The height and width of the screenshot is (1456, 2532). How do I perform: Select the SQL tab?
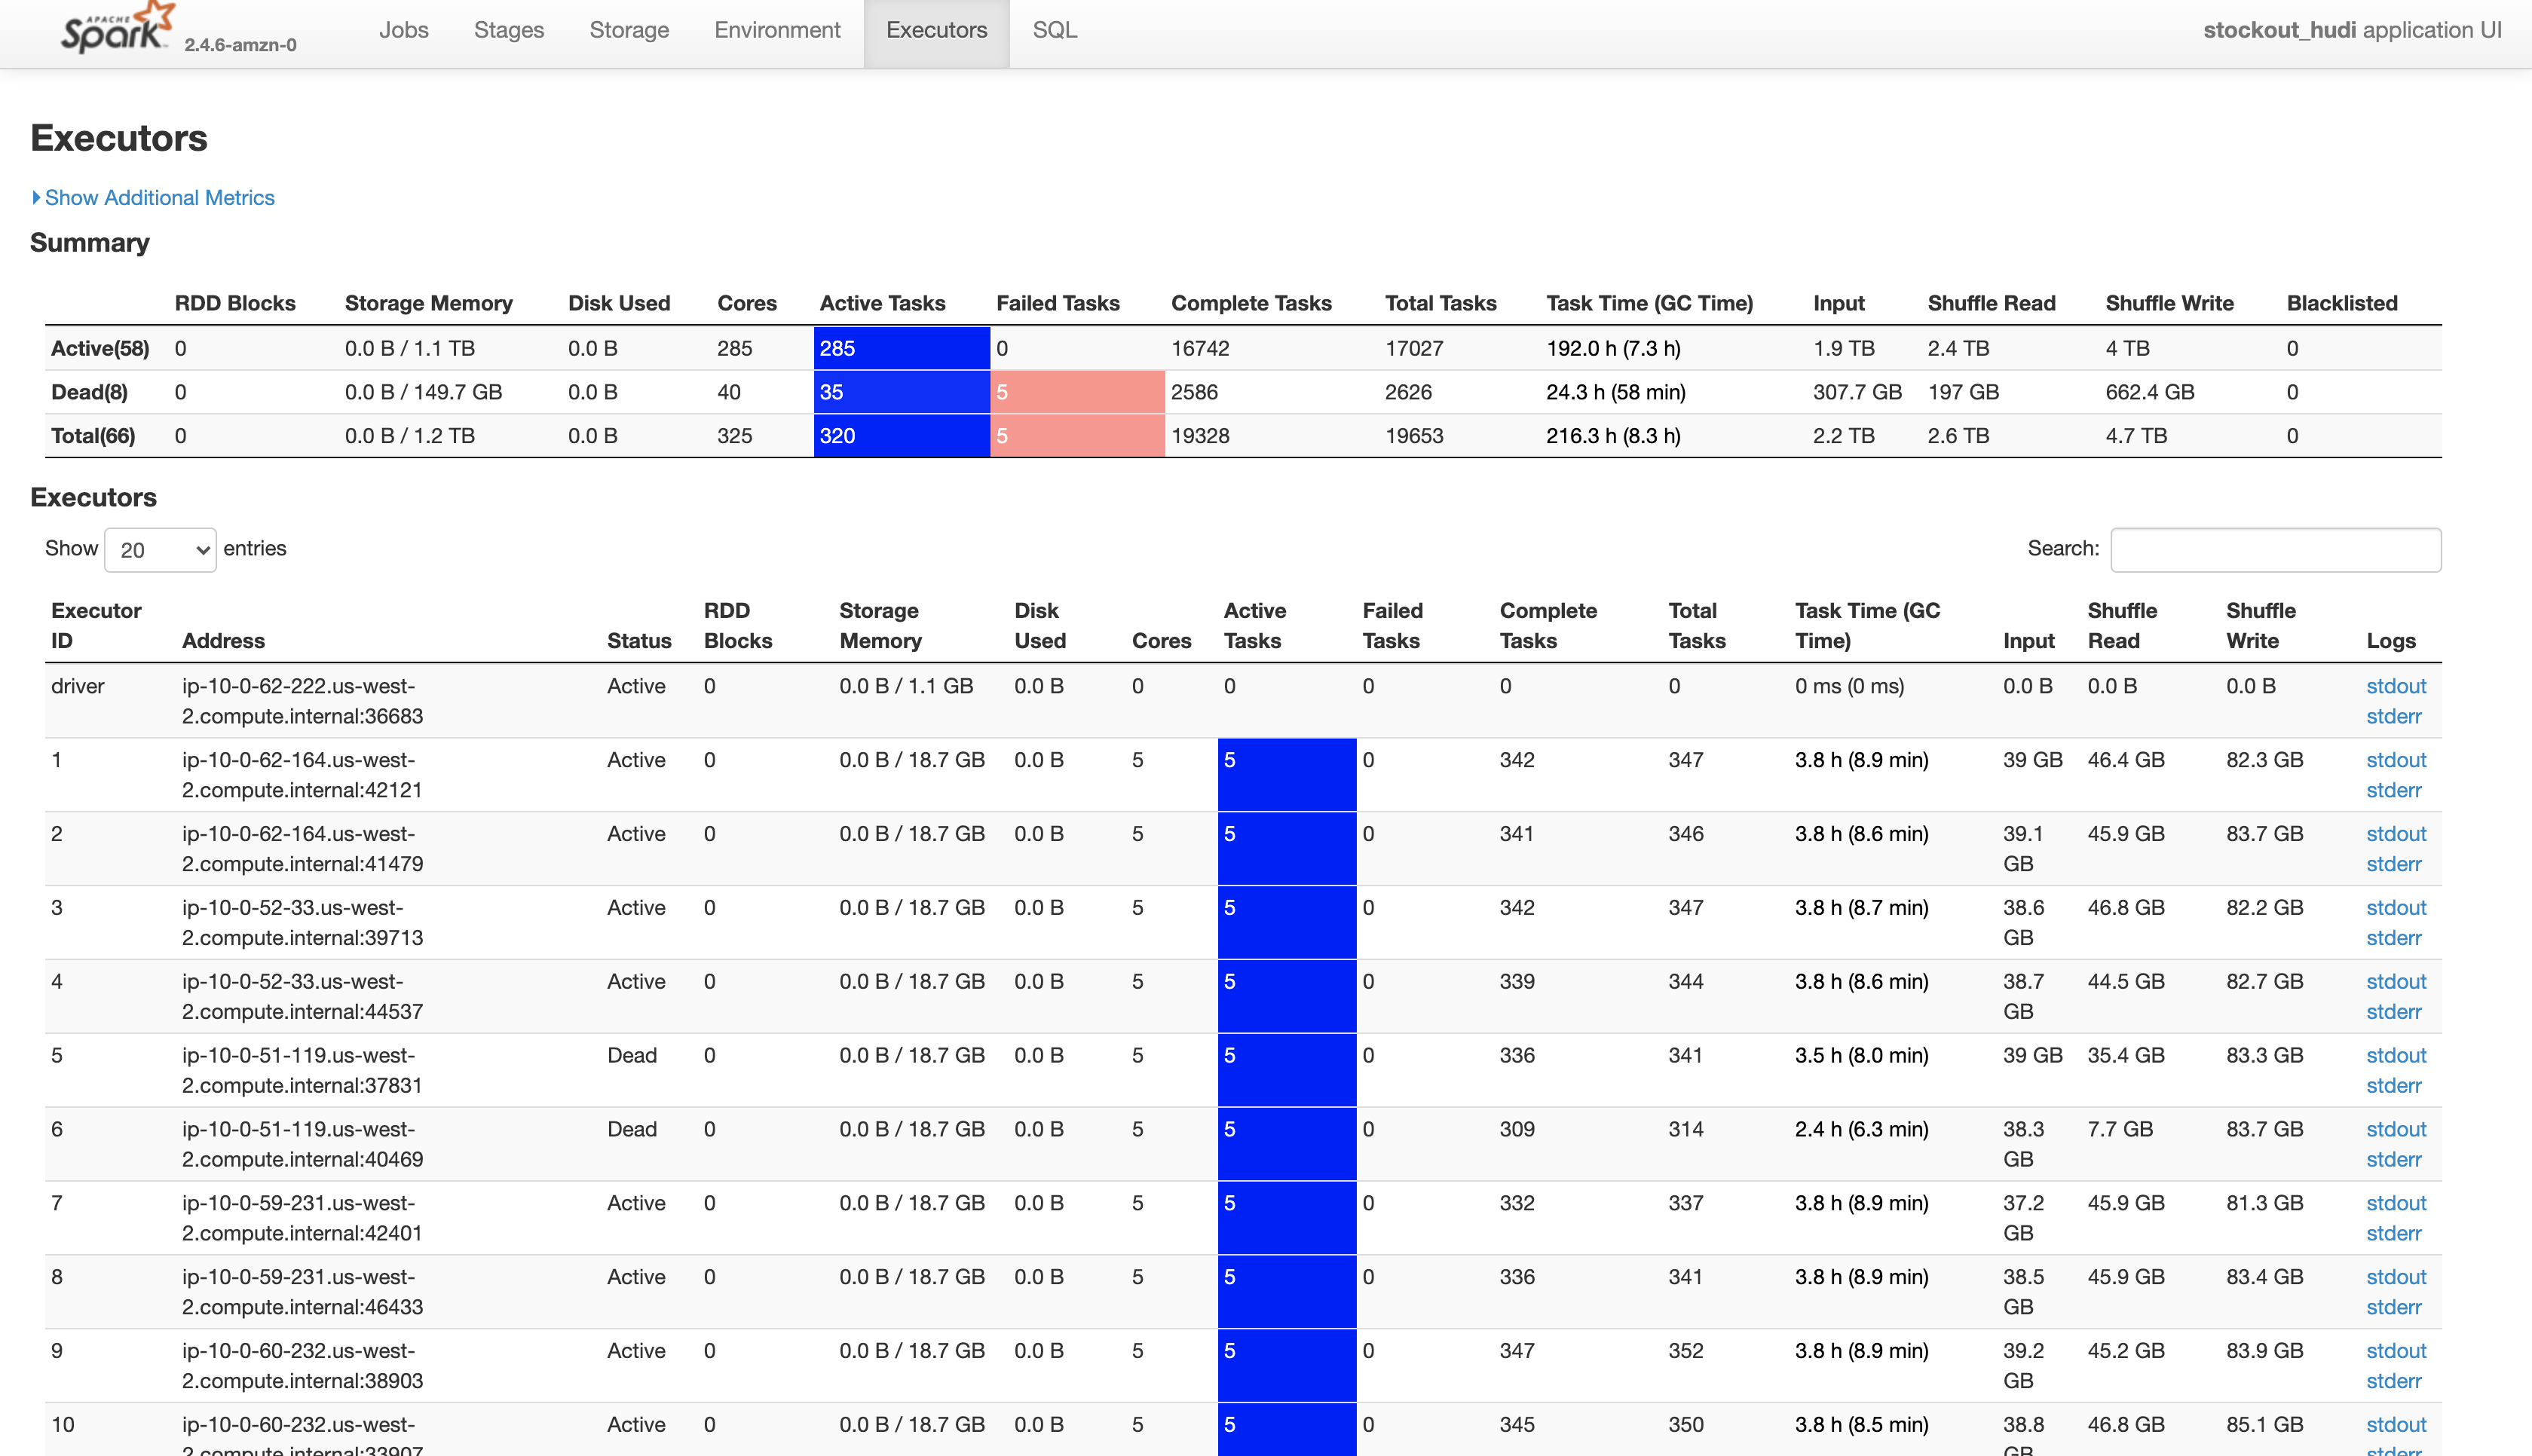click(x=1054, y=30)
